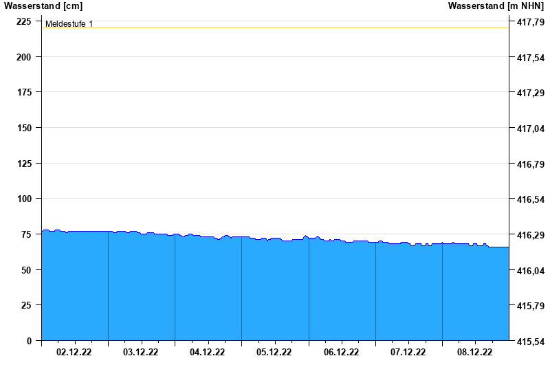Select the 416,29 value on right axis
The height and width of the screenshot is (378, 550).
(530, 235)
